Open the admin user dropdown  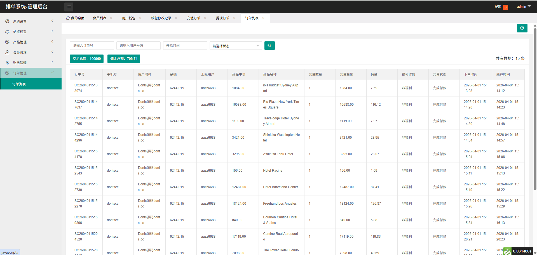pos(523,7)
